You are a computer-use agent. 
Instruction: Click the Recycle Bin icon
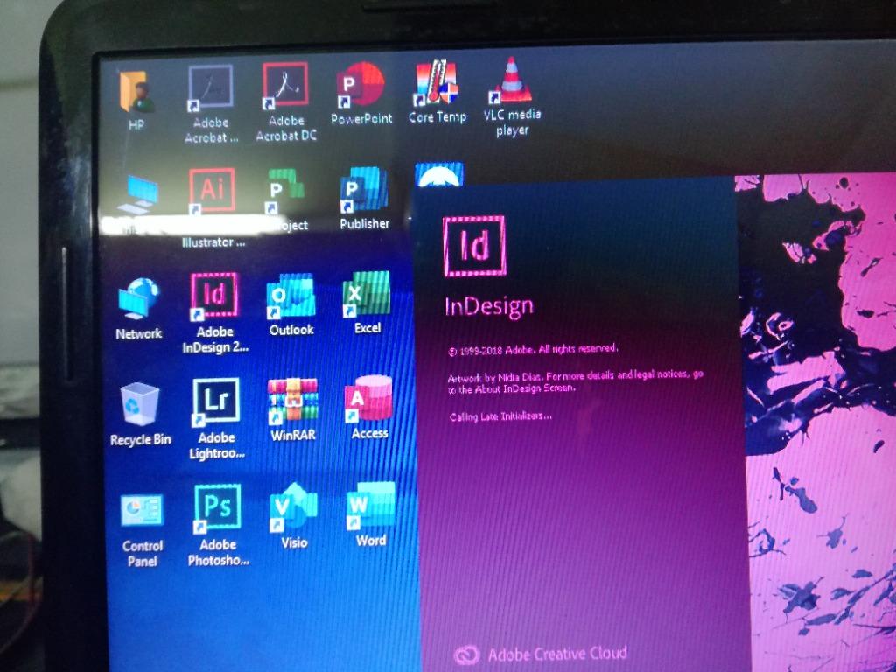pyautogui.click(x=139, y=406)
